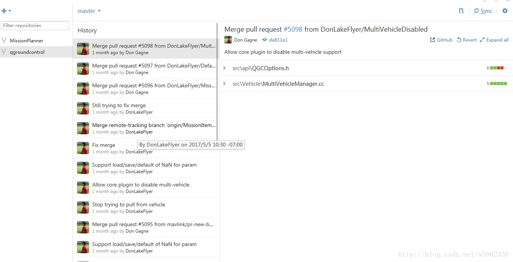The width and height of the screenshot is (513, 262).
Task: Open the master branch dropdown
Action: pos(89,11)
